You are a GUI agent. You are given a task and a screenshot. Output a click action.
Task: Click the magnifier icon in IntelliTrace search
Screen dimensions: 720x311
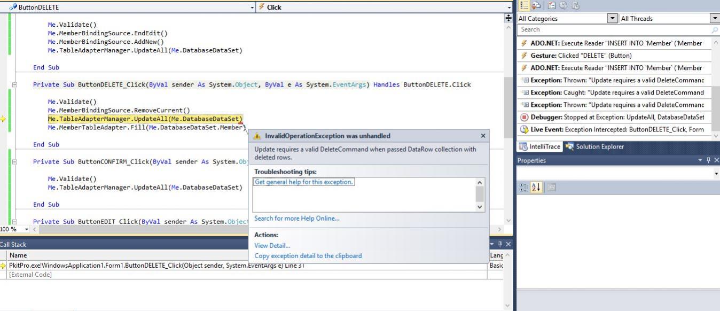coord(715,30)
